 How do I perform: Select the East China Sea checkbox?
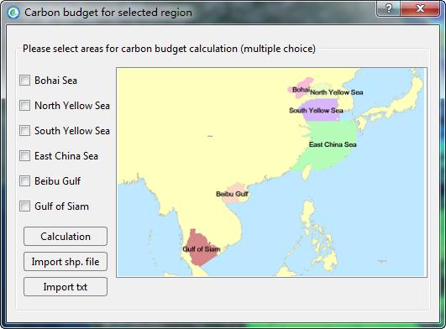[x=24, y=156]
